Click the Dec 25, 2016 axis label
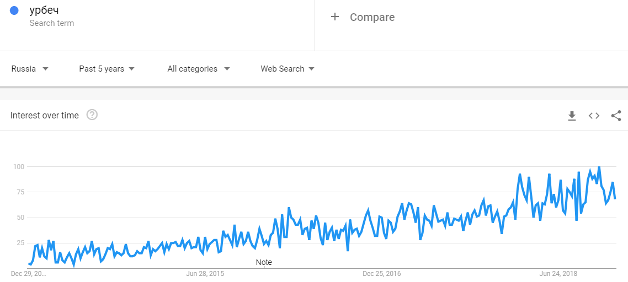Image resolution: width=628 pixels, height=282 pixels. [382, 273]
